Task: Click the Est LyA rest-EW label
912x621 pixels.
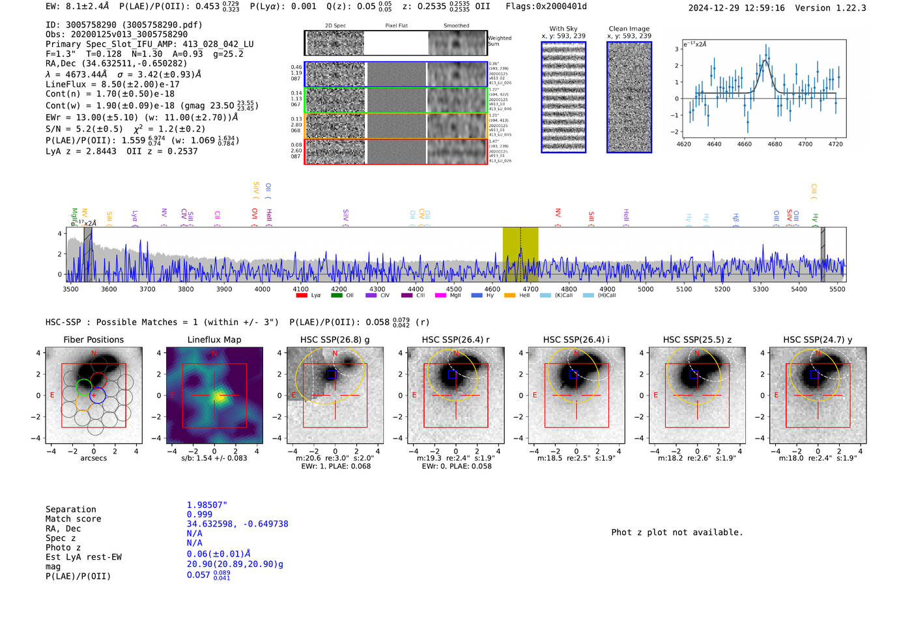Action: [x=83, y=557]
